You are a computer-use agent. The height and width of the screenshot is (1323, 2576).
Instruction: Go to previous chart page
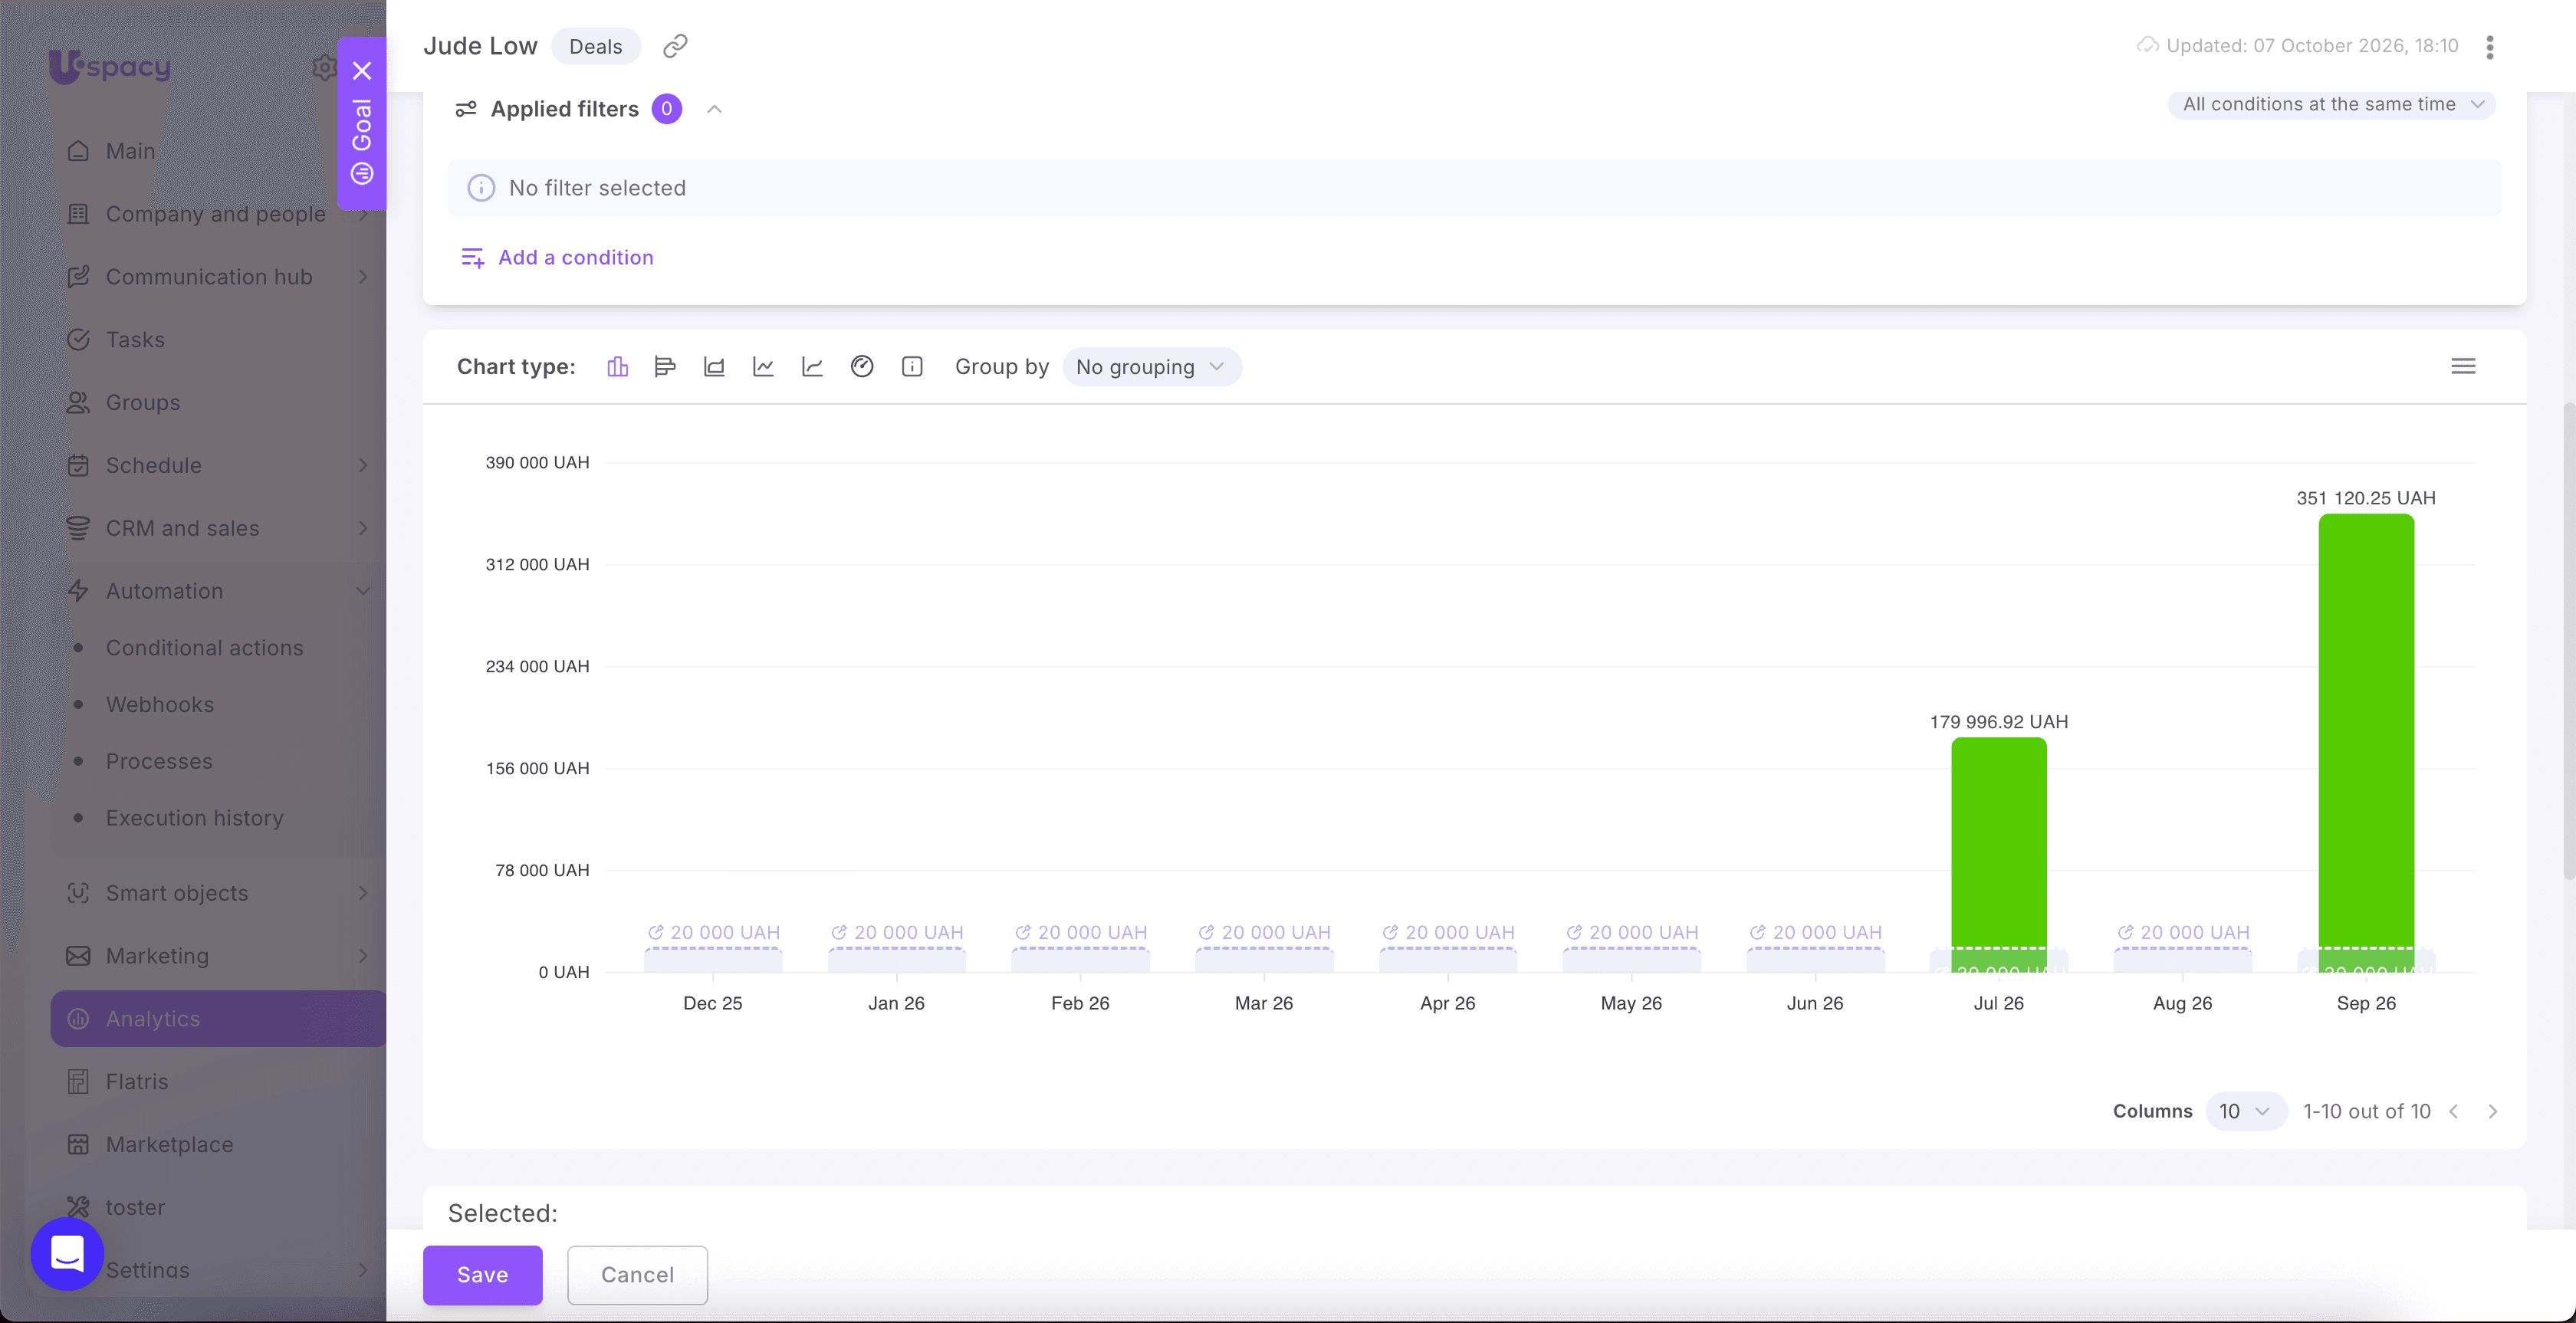2454,1111
